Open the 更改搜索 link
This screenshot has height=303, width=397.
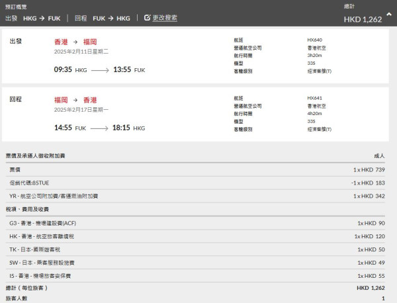[164, 18]
